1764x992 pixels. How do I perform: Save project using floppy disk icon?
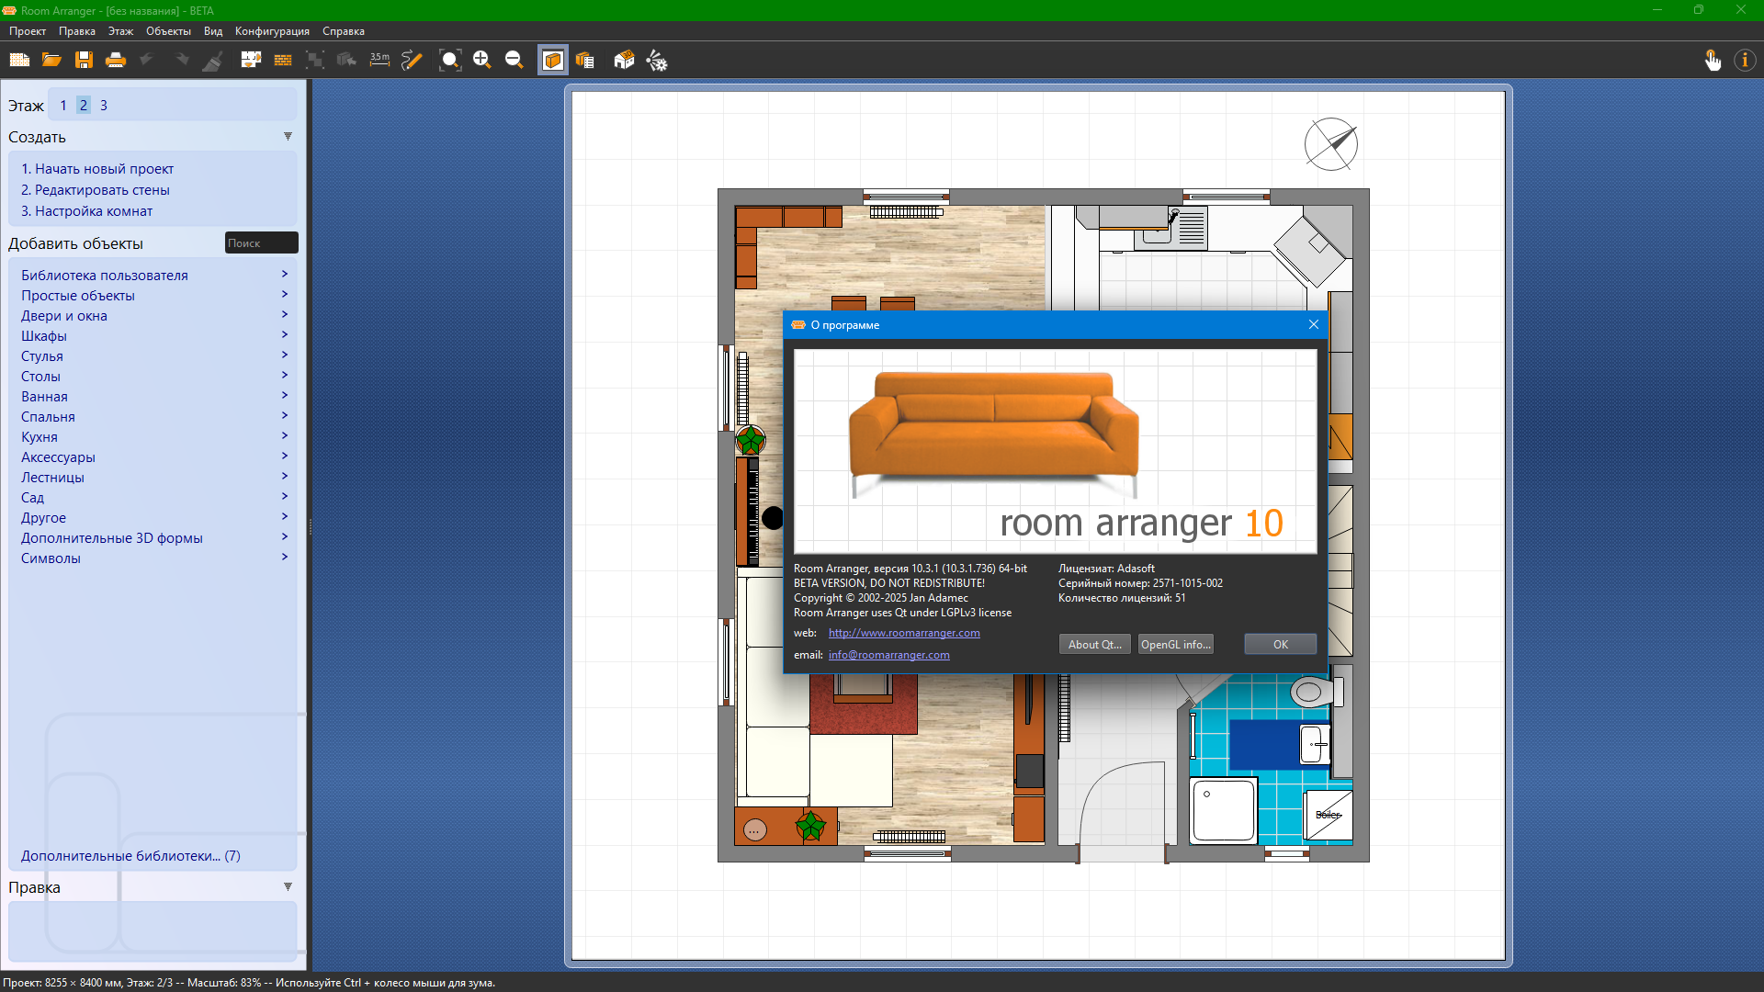84,61
